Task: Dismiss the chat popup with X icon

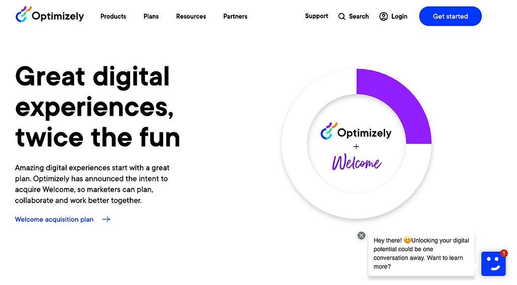Action: click(361, 235)
